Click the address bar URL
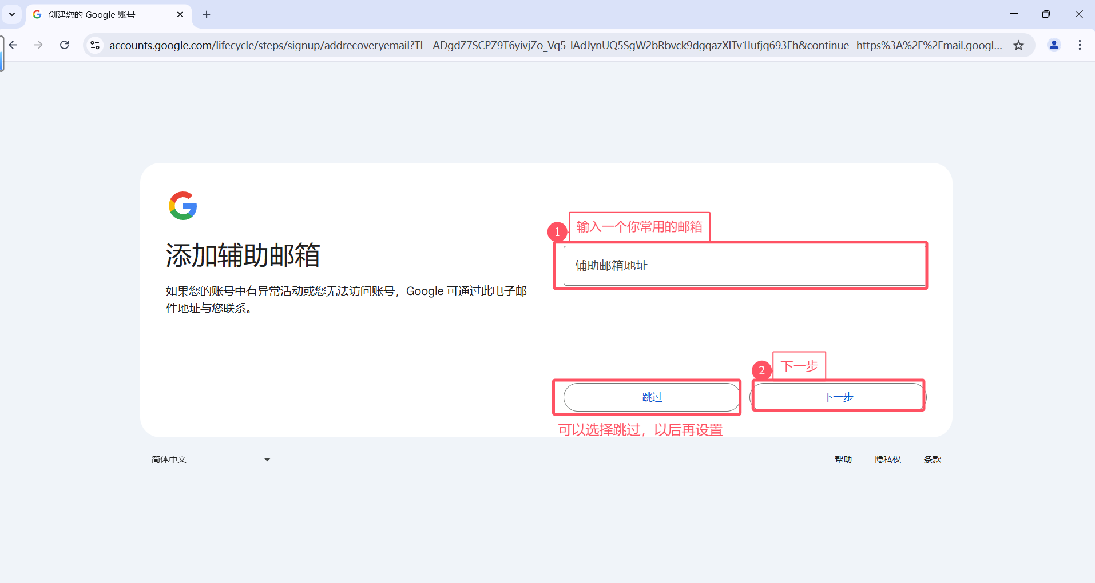Image resolution: width=1095 pixels, height=583 pixels. (x=555, y=45)
